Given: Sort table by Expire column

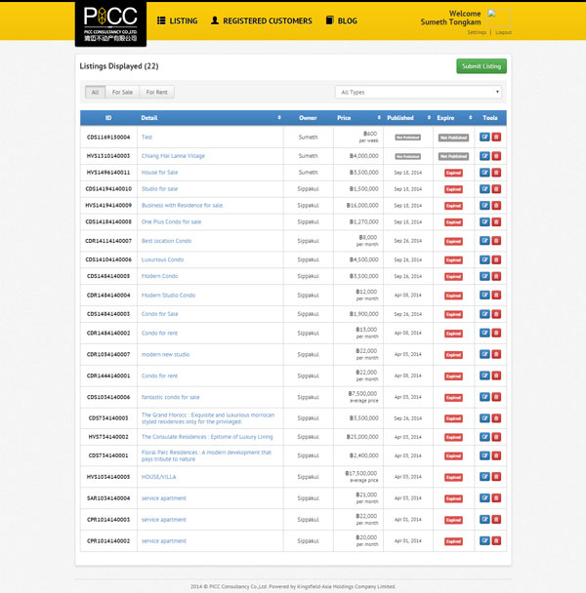Looking at the screenshot, I should [471, 118].
